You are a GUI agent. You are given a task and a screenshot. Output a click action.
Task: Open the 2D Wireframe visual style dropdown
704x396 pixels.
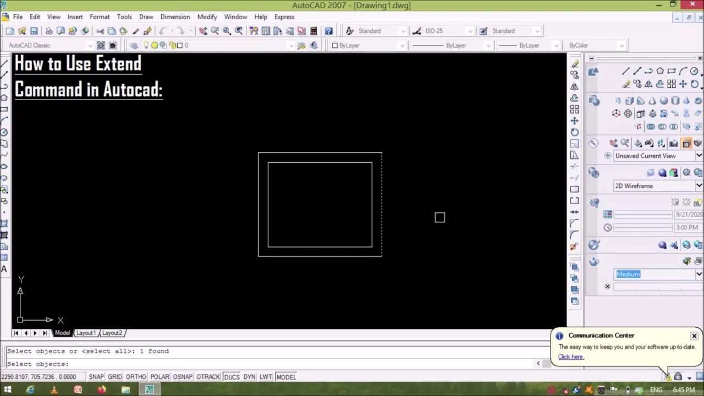point(699,186)
